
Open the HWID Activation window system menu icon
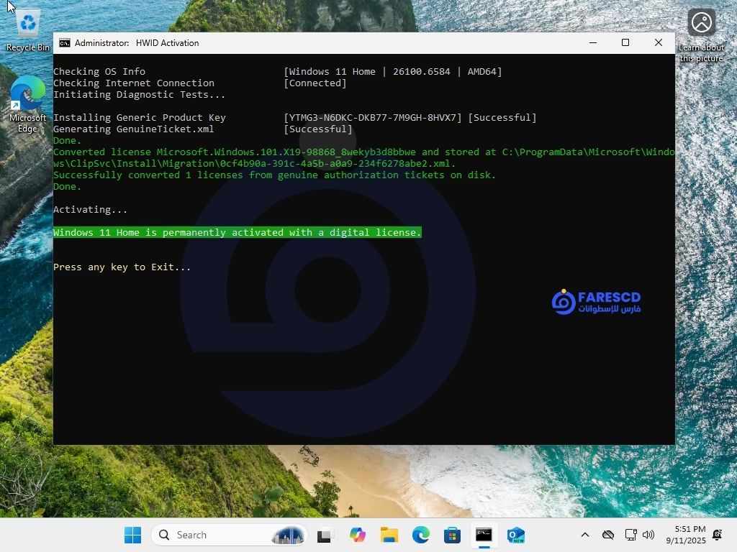[x=65, y=43]
